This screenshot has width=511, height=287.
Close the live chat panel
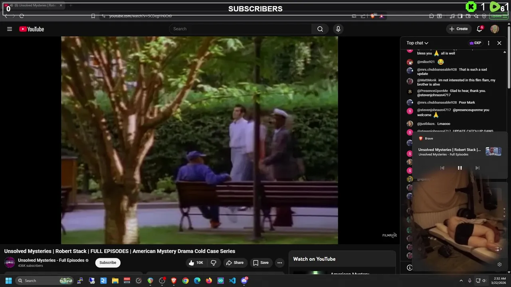[499, 43]
